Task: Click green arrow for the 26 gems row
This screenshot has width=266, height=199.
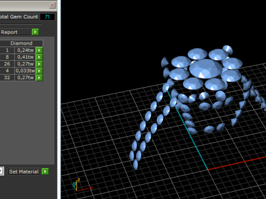Action: 39,64
